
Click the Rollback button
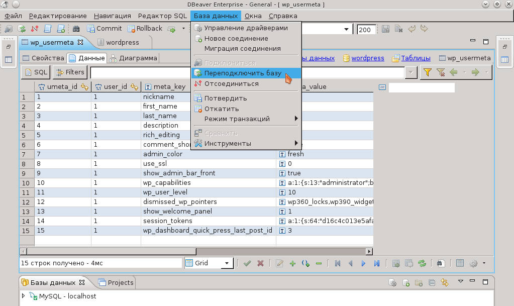[x=145, y=29]
